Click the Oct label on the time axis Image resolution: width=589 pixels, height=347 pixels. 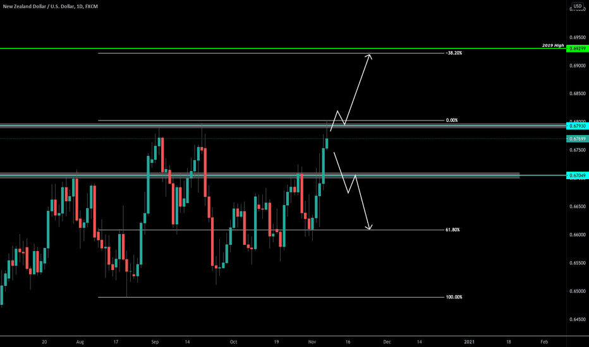pyautogui.click(x=234, y=342)
